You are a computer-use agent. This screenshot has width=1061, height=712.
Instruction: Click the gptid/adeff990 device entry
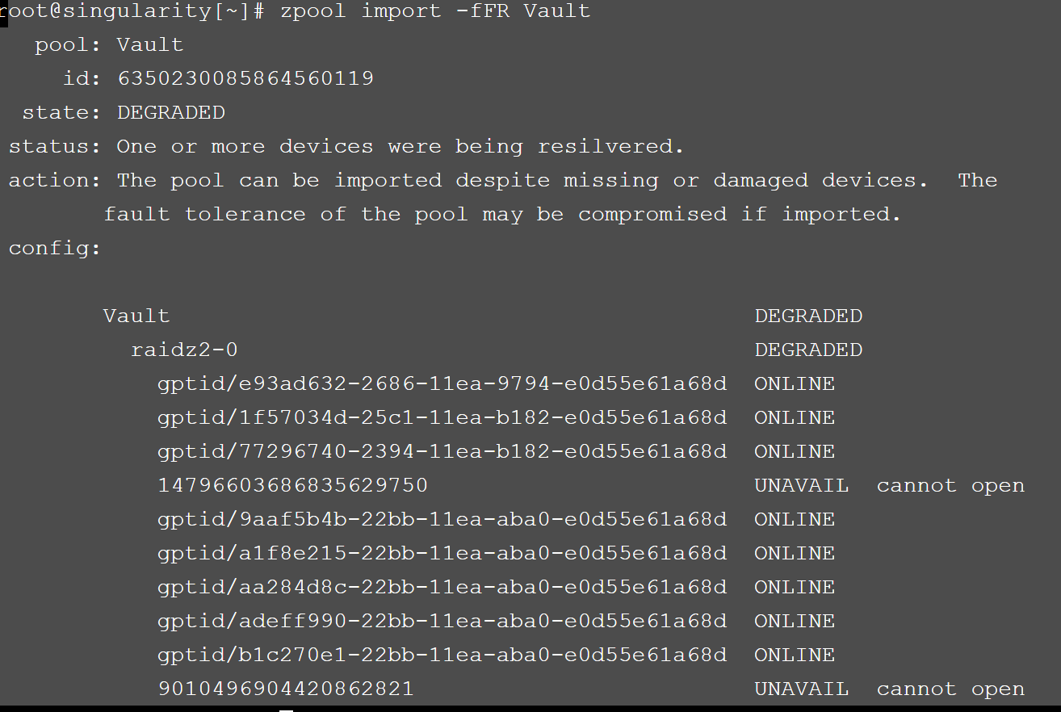[442, 621]
